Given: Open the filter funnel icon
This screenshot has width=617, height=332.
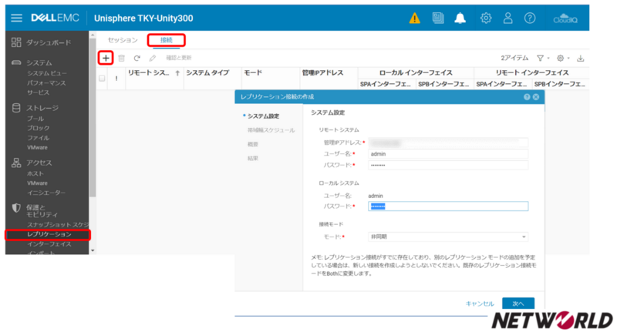Looking at the screenshot, I should pos(541,58).
